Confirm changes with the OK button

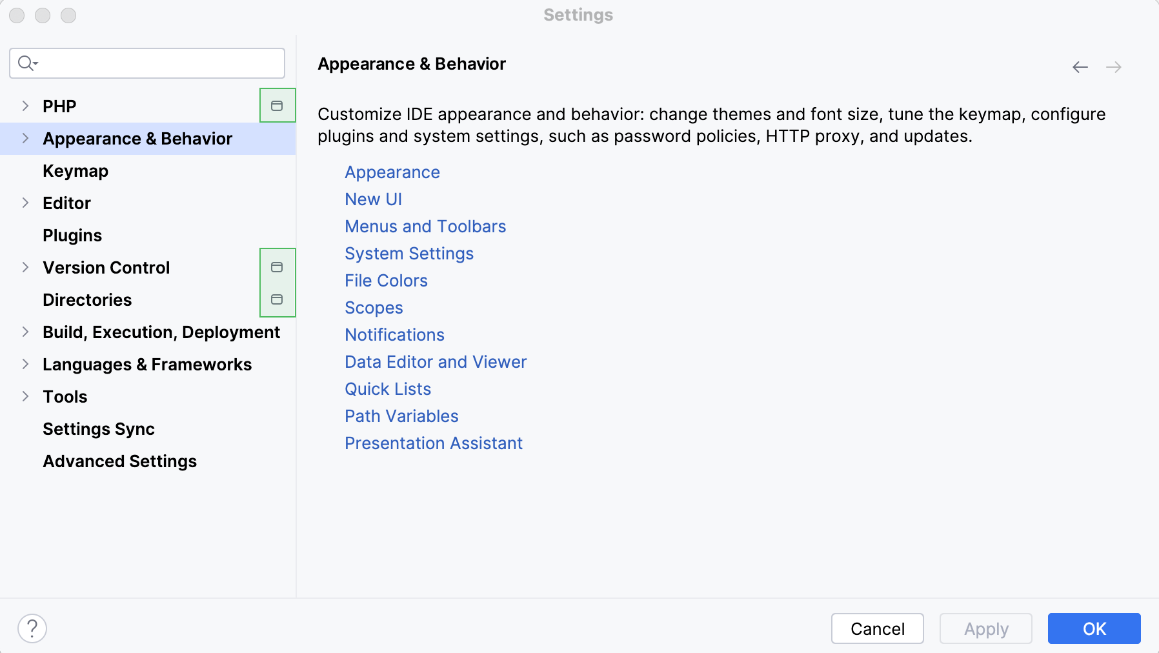pyautogui.click(x=1094, y=628)
